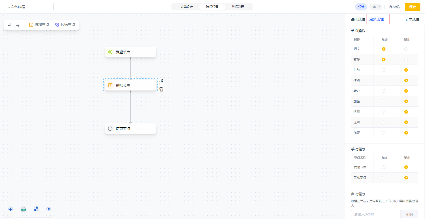This screenshot has width=425, height=219.
Task: Click the 自动催办 section heading
Action: tap(358, 194)
